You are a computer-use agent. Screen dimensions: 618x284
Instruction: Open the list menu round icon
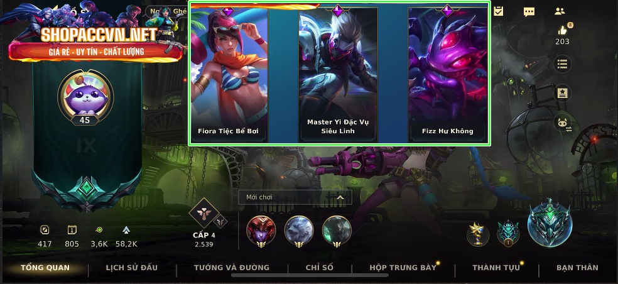coord(563,63)
